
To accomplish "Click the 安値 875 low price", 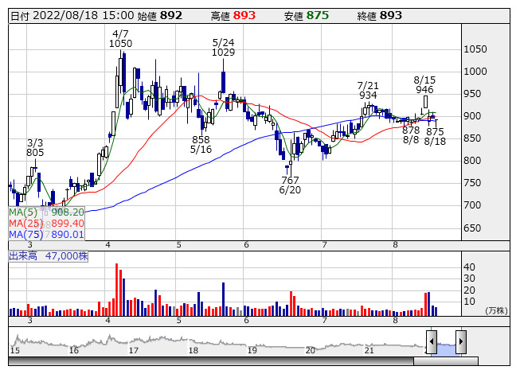I will pyautogui.click(x=307, y=16).
